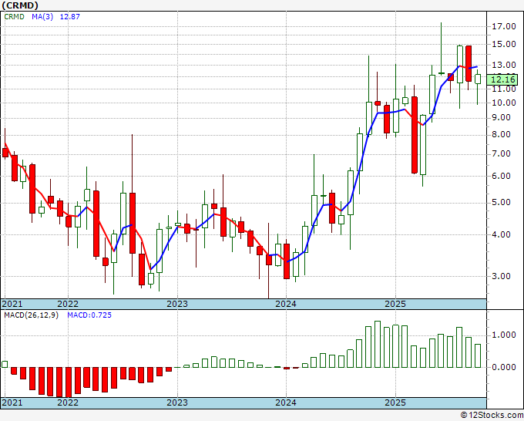Click the moving average value 12.87
This screenshot has height=421, width=524.
point(70,16)
